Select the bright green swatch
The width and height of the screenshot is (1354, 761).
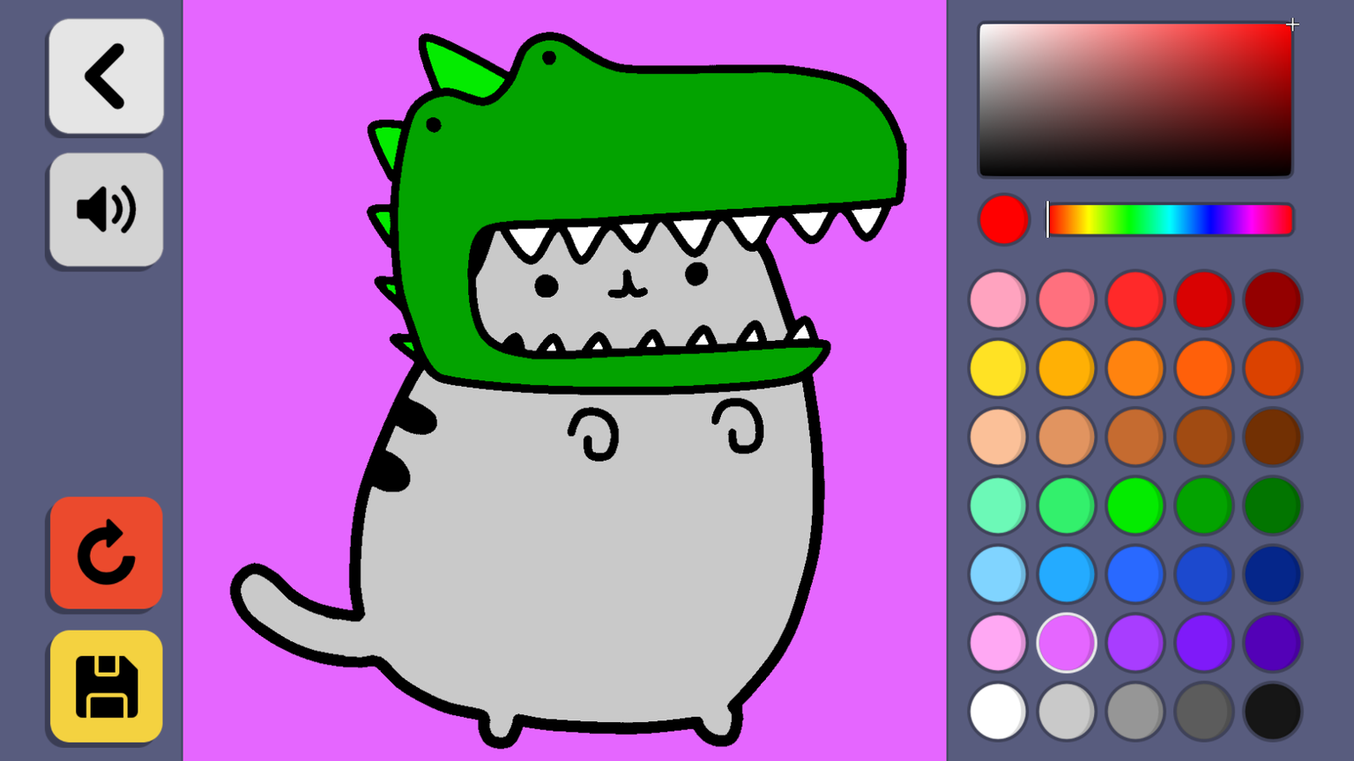1135,506
